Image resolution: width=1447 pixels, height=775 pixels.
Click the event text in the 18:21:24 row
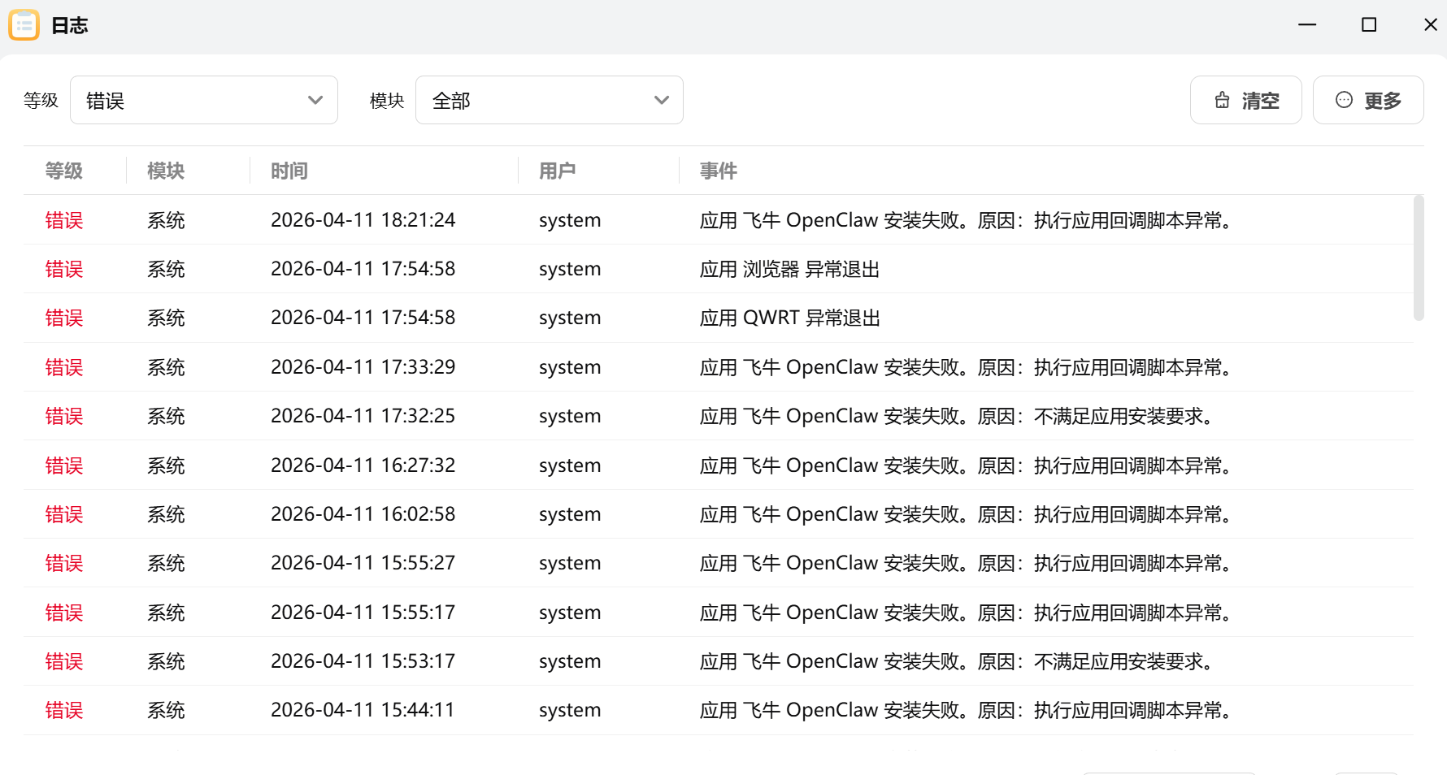click(x=967, y=220)
